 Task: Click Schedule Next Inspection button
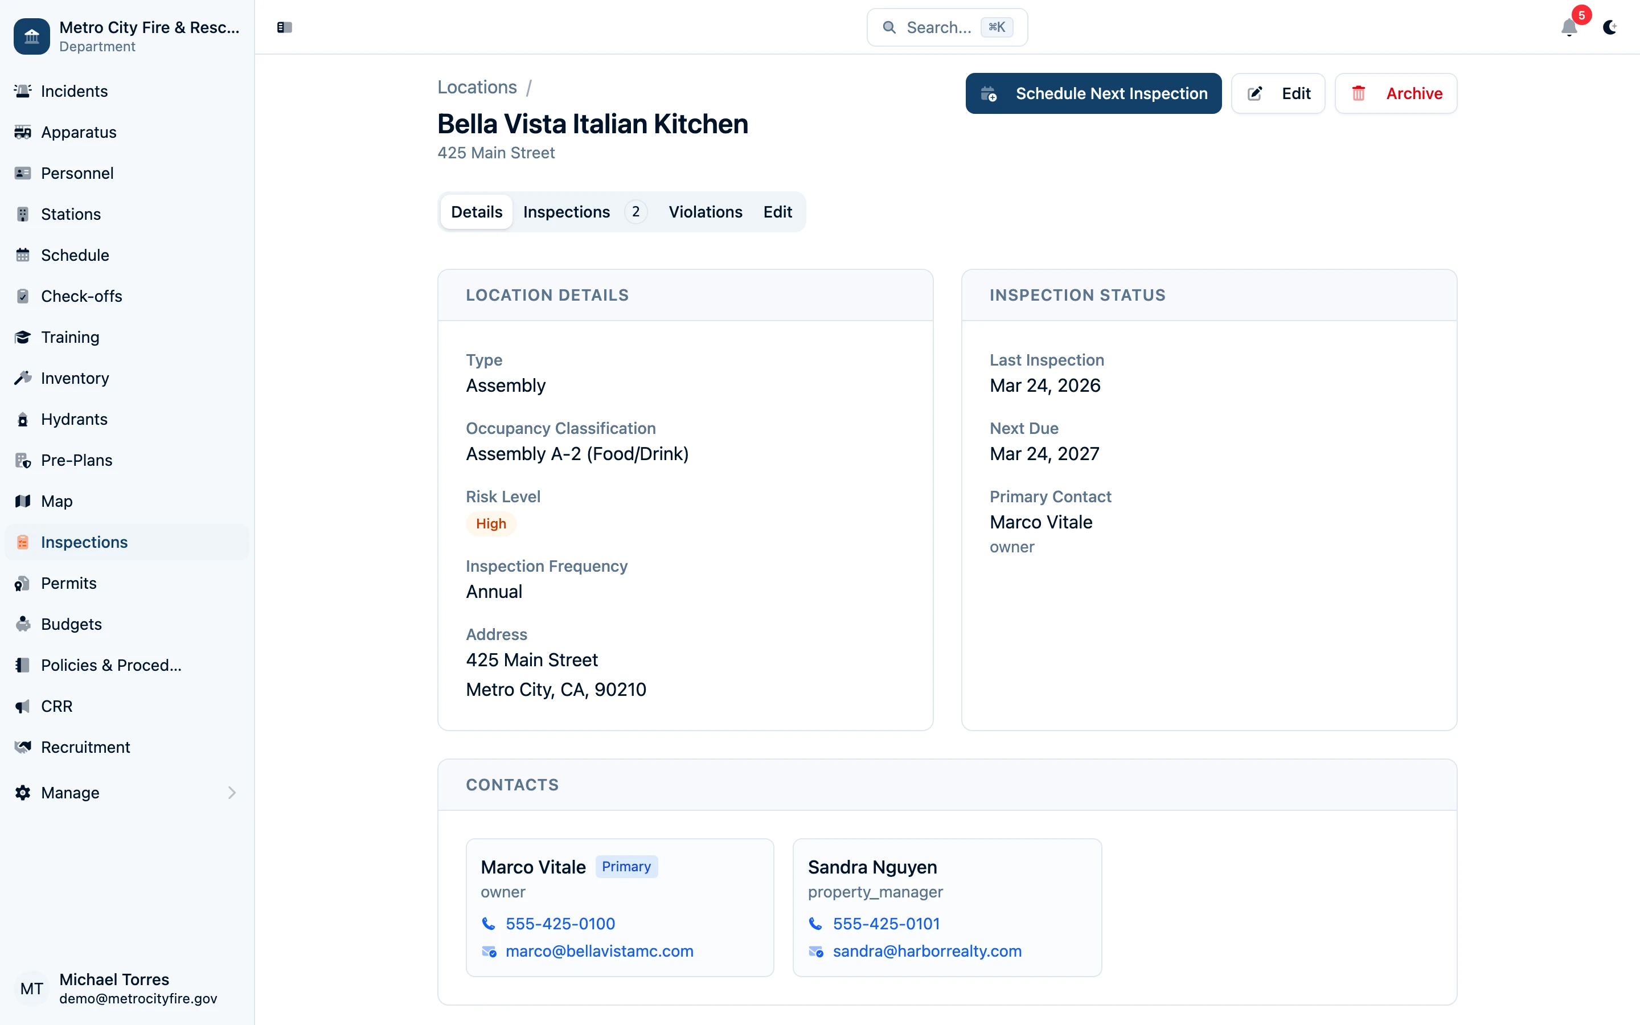pos(1093,93)
